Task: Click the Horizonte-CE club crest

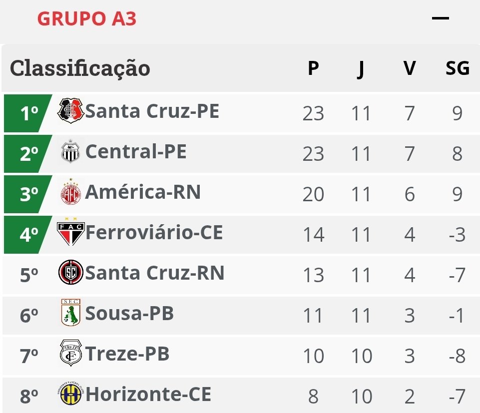Action: point(71,394)
